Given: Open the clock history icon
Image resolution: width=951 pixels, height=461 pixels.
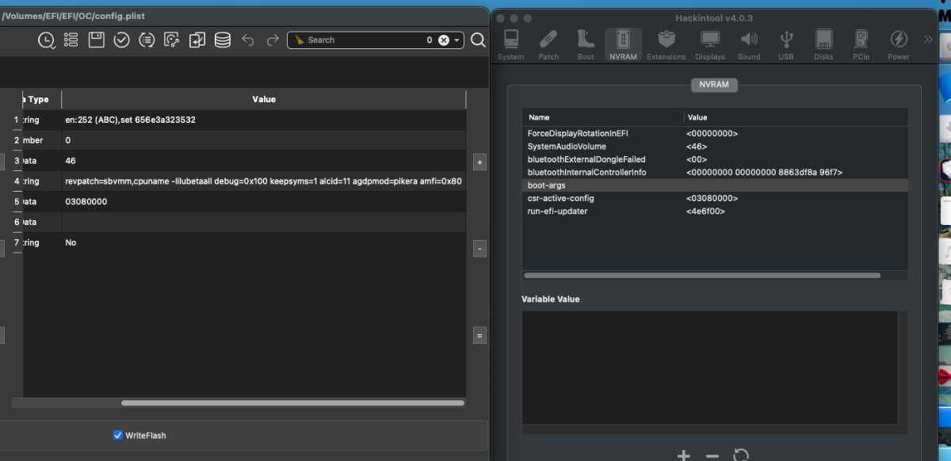Looking at the screenshot, I should point(46,40).
